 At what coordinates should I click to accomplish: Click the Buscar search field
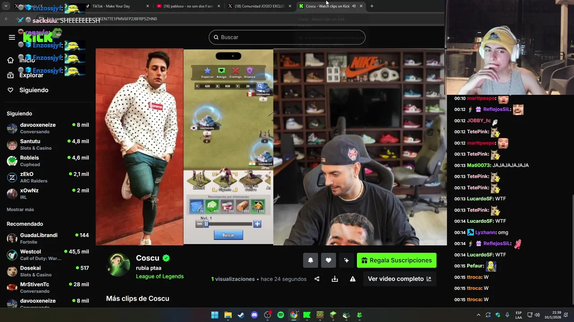click(287, 37)
